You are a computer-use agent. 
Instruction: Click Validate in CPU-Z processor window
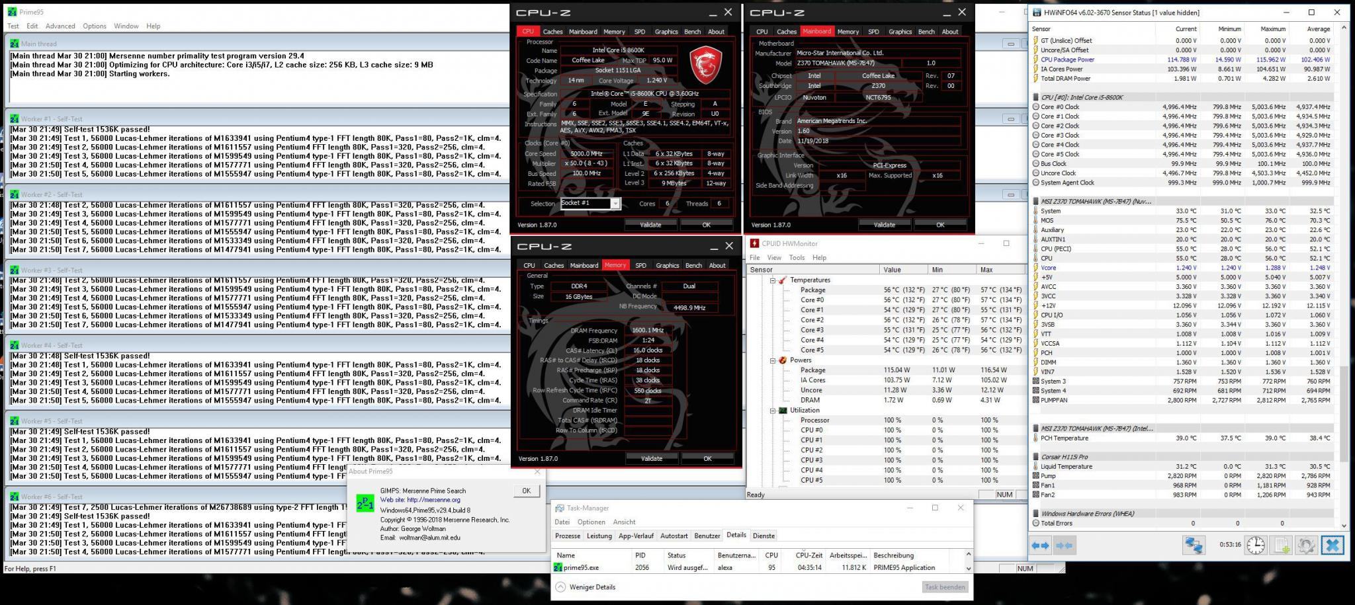click(x=650, y=225)
